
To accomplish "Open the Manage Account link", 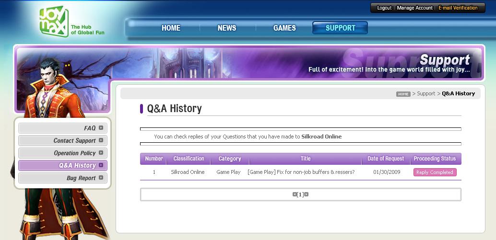I will click(x=415, y=8).
